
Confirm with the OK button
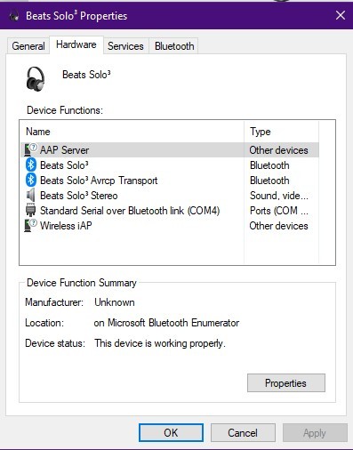point(171,432)
